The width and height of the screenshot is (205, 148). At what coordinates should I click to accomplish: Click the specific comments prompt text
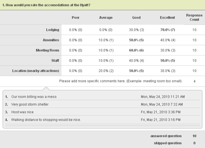tap(120, 81)
